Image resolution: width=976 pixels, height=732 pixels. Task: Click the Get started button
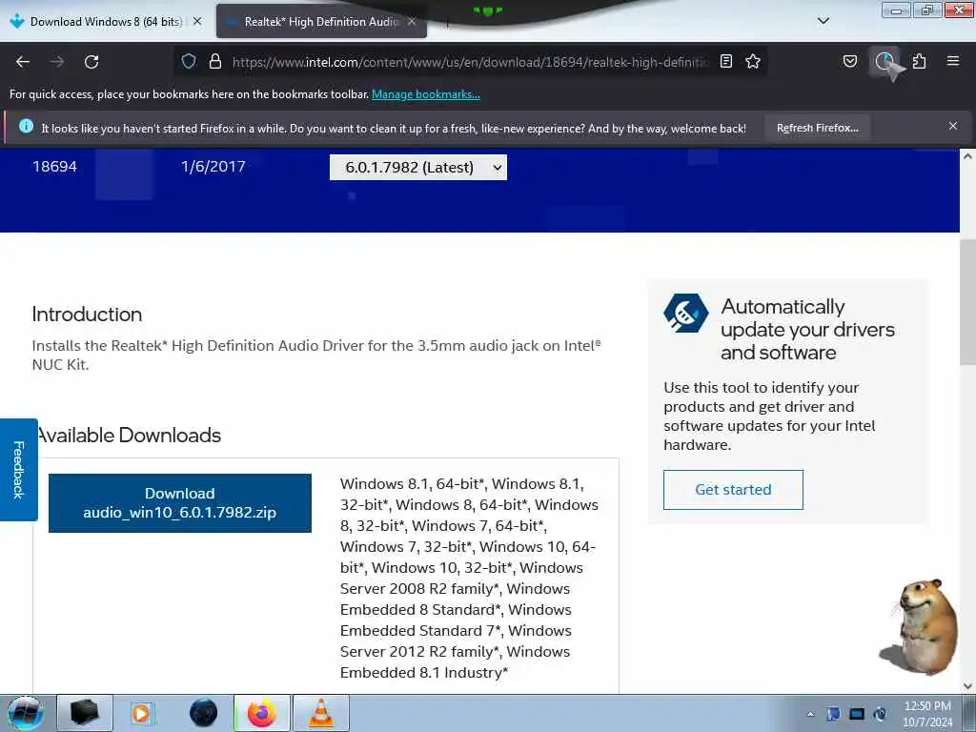click(733, 490)
